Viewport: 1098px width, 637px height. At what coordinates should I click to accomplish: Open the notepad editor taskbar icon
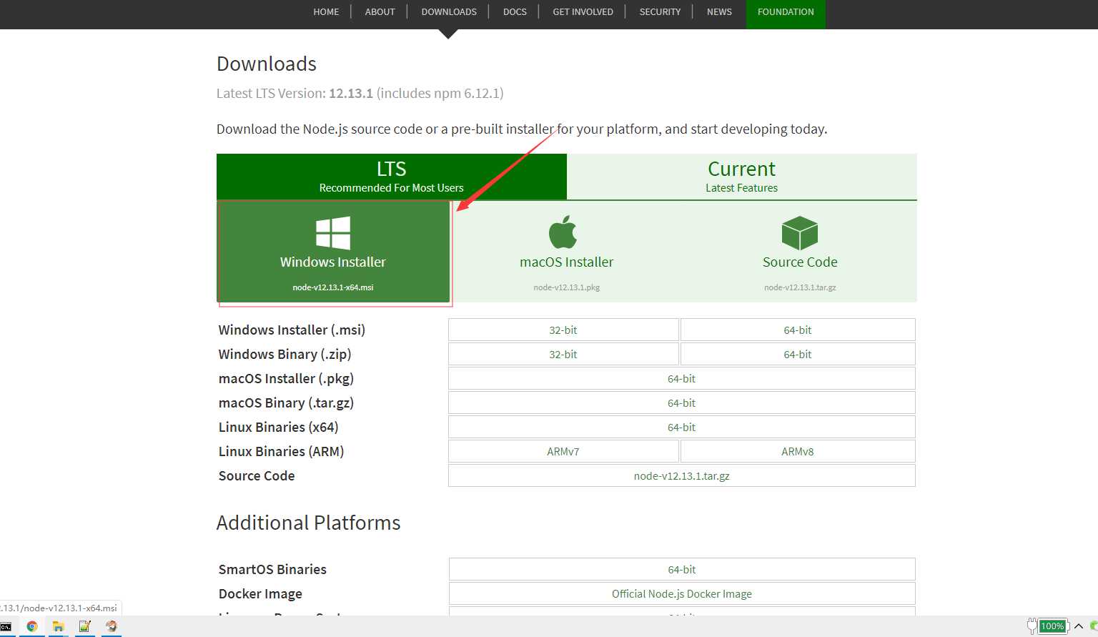[x=84, y=626]
